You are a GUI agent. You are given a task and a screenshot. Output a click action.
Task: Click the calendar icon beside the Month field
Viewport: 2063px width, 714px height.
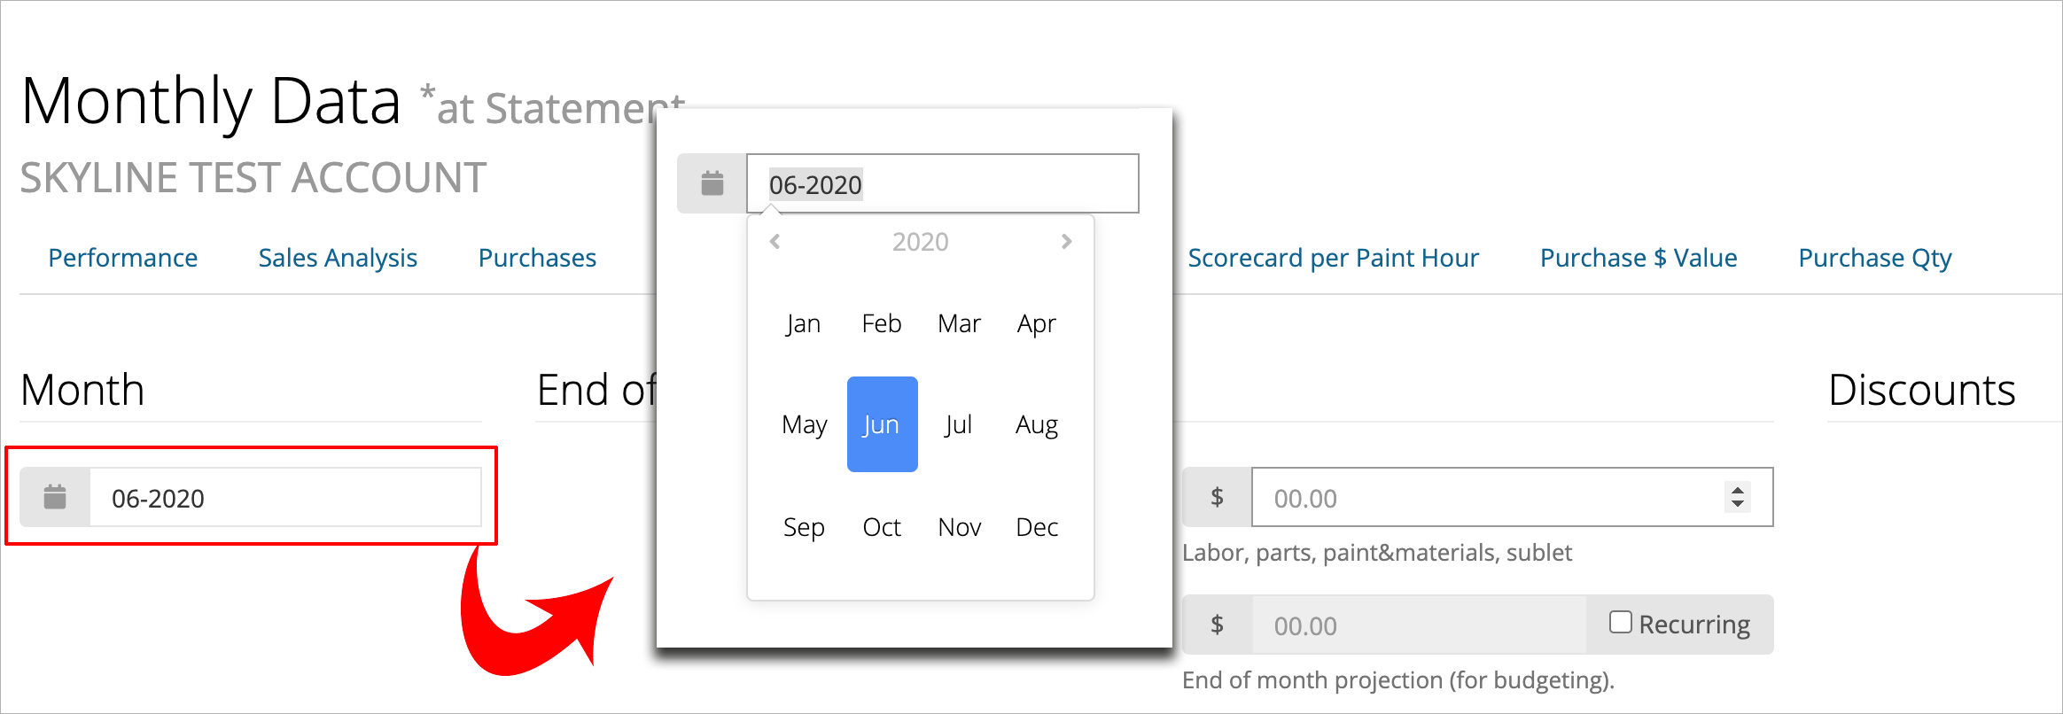[x=55, y=498]
